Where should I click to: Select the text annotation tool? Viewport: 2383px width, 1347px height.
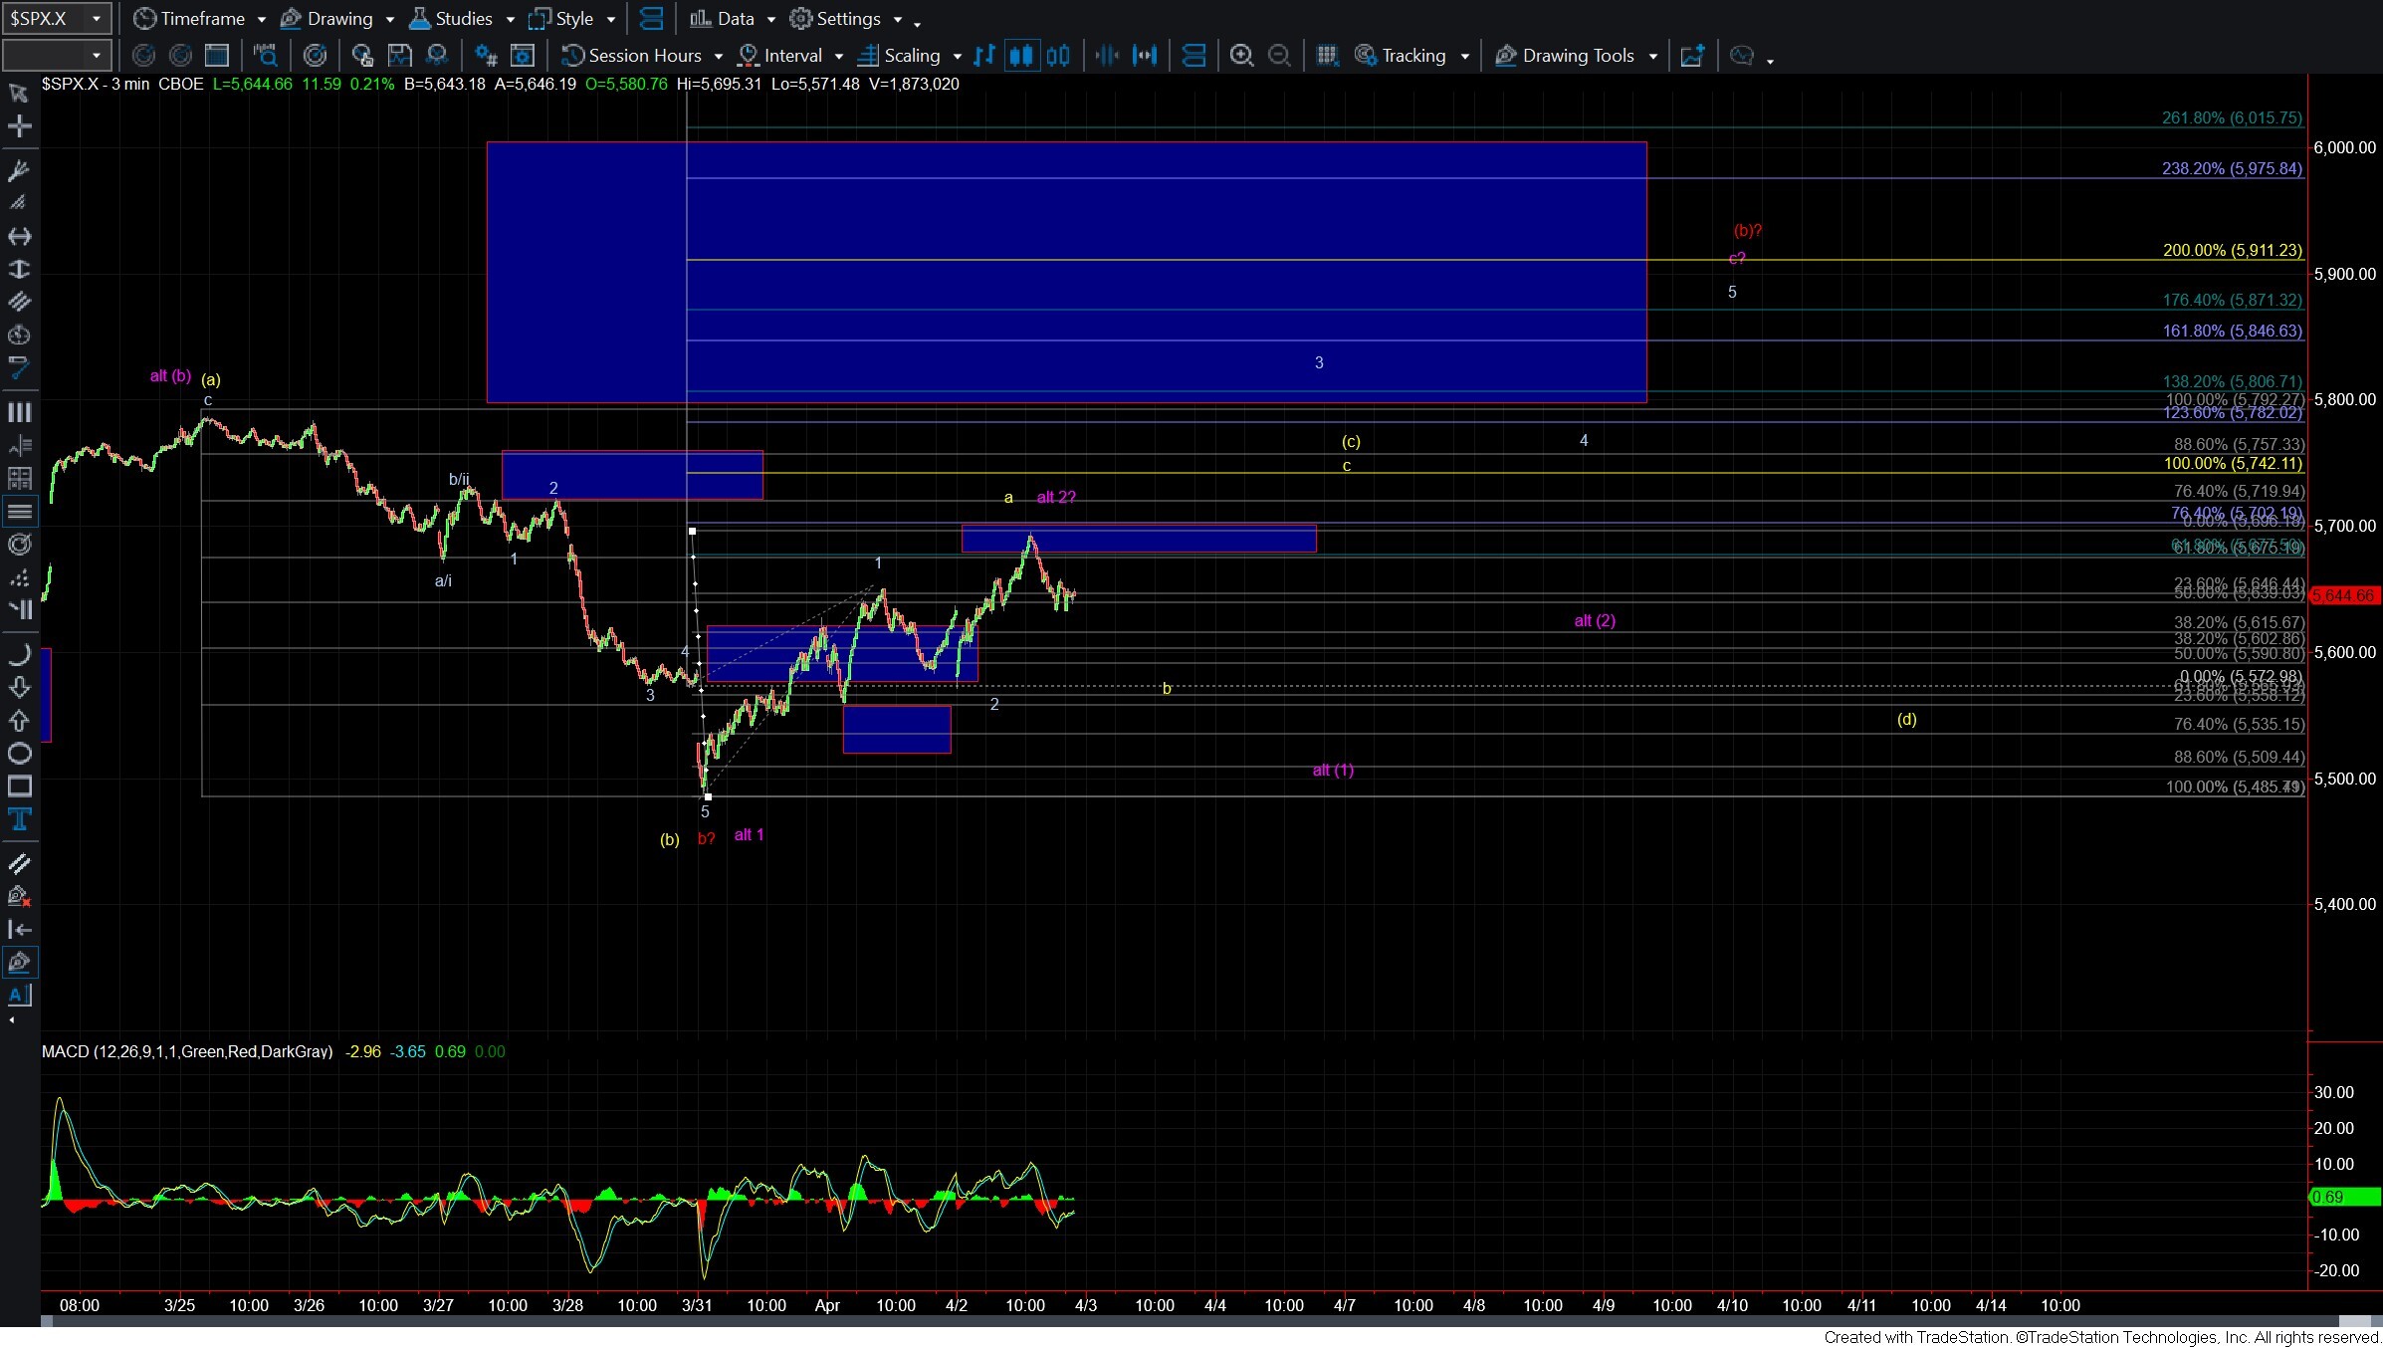[x=19, y=820]
